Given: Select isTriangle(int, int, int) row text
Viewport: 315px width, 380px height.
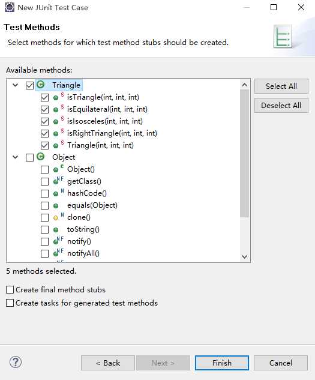Looking at the screenshot, I should tap(103, 97).
